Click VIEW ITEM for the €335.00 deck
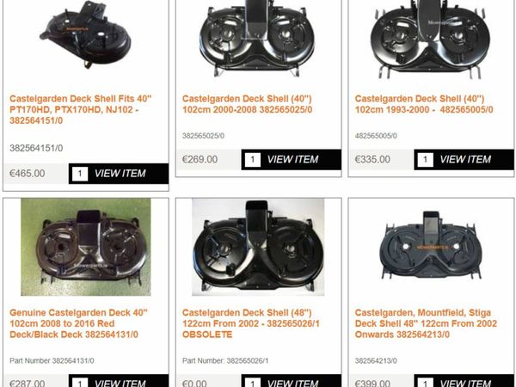This screenshot has height=387, width=516. 465,160
